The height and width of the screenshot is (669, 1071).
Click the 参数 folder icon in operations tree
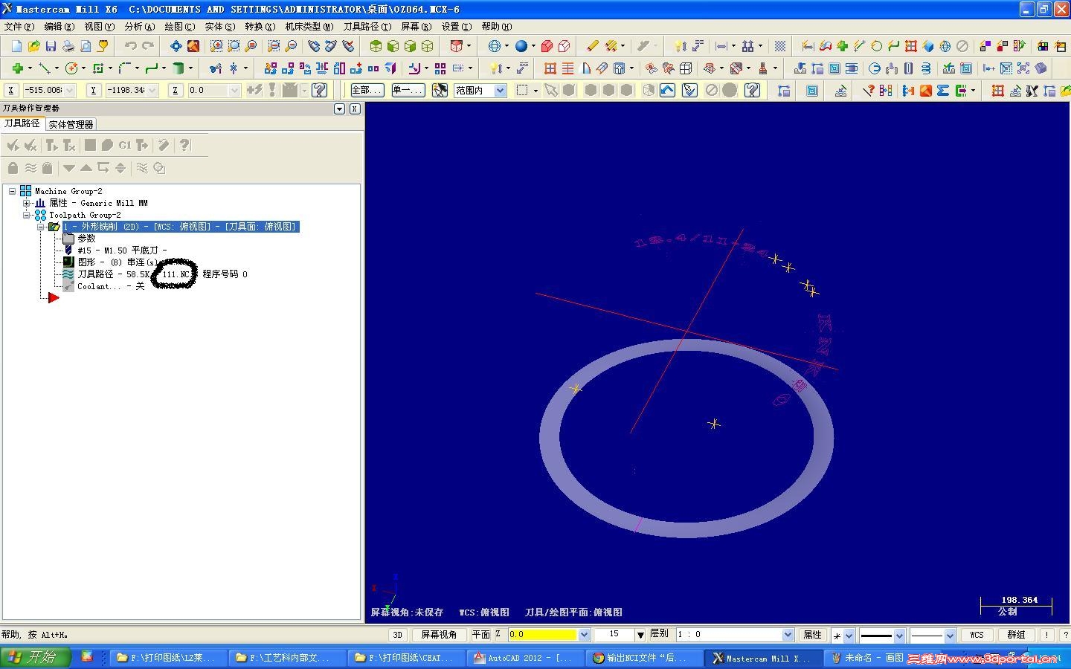(68, 239)
